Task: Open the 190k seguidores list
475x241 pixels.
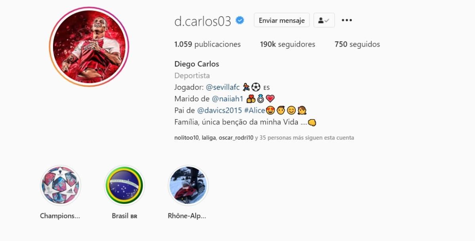Action: click(287, 44)
